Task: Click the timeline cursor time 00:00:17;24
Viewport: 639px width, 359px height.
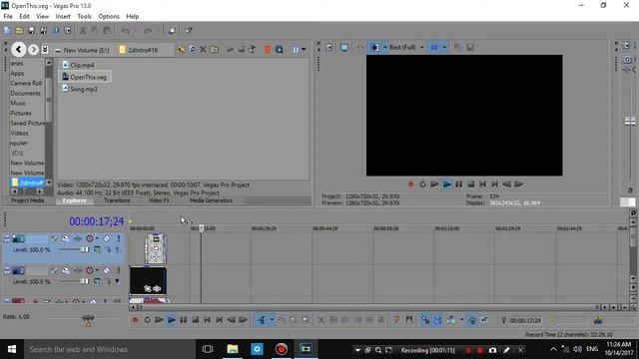Action: point(96,221)
